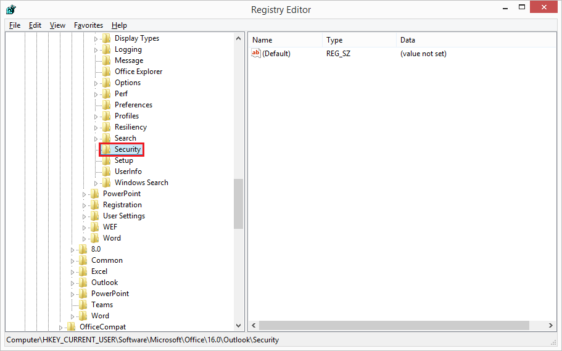Viewport: 562px width, 351px height.
Task: Expand the OfficeCompat key
Action: [x=60, y=328]
